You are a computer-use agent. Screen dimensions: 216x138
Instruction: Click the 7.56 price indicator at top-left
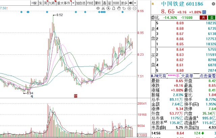click(x=4, y=8)
